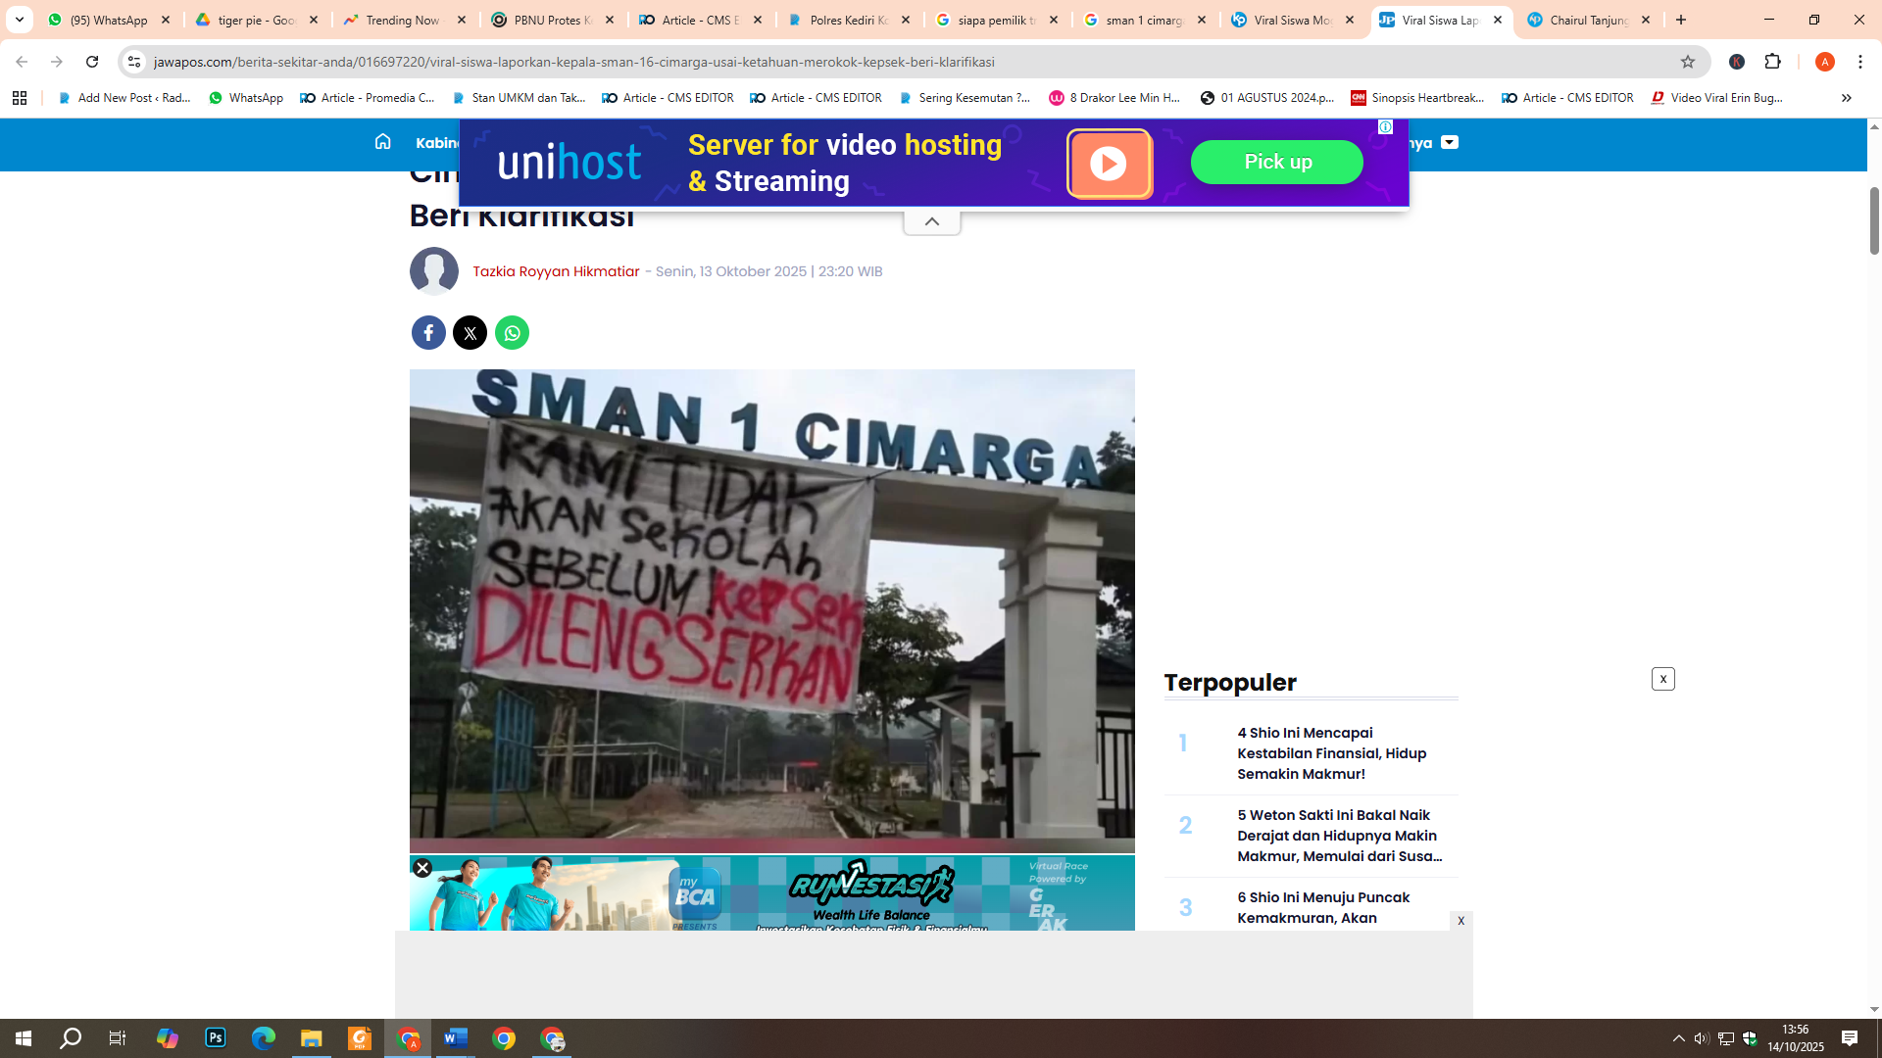
Task: Open Word from taskbar
Action: (x=456, y=1038)
